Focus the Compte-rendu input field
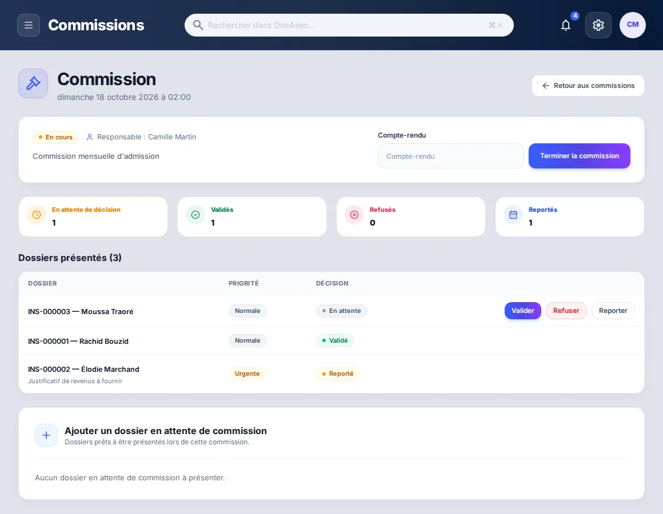 (x=450, y=156)
